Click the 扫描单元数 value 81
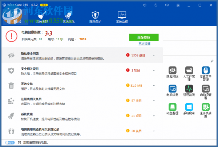Screen dimensions: 218x147 pos(40,39)
